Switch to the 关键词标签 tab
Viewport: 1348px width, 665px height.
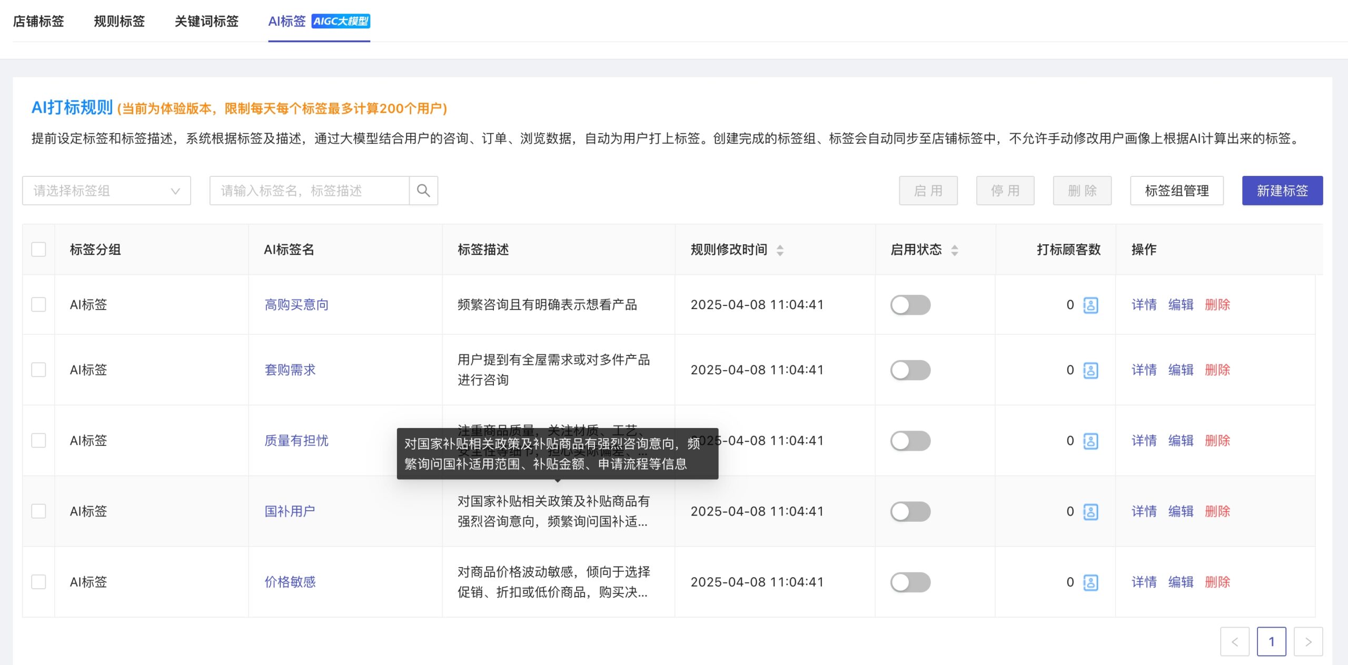pos(207,22)
